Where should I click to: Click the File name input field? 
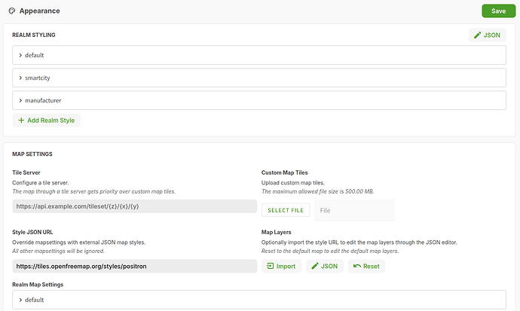click(354, 210)
